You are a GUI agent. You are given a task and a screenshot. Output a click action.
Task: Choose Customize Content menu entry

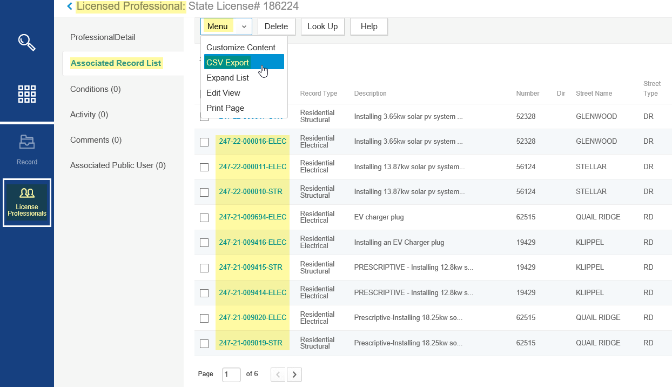[x=240, y=48]
